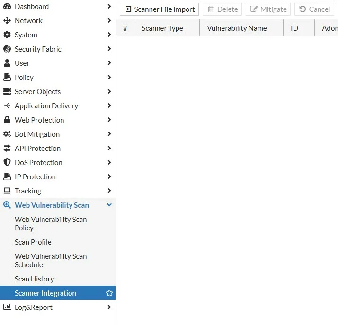Open the DoS Protection menu label
338x325 pixels.
coord(38,163)
